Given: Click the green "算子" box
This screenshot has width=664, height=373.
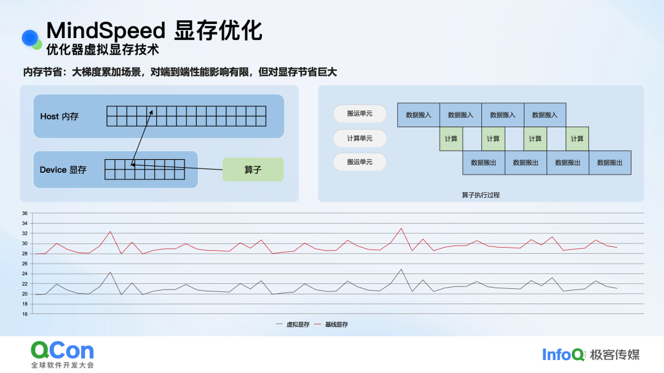Looking at the screenshot, I should 253,170.
